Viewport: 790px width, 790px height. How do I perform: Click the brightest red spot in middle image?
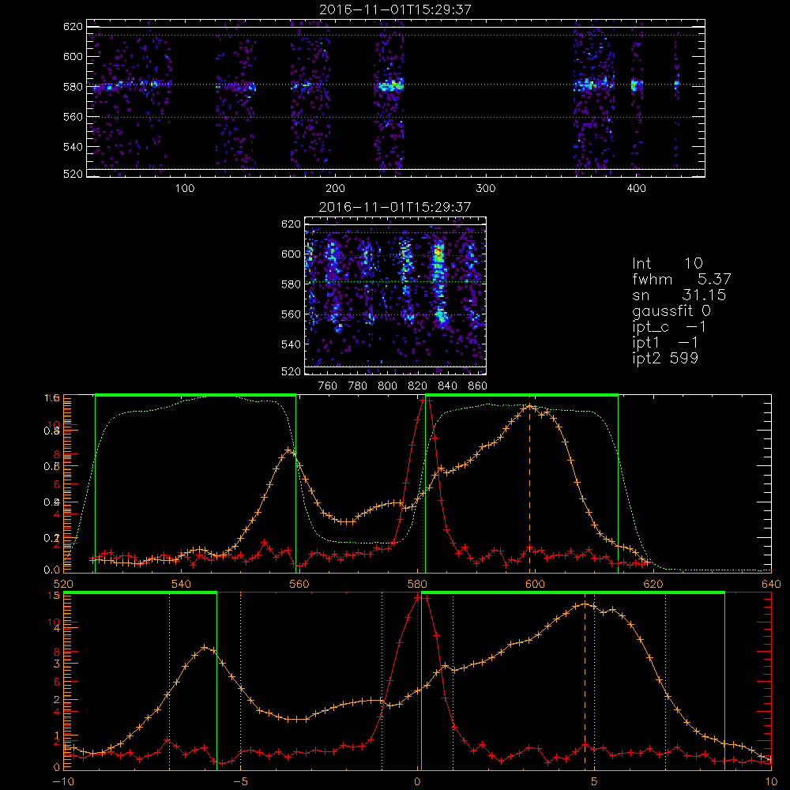pyautogui.click(x=438, y=253)
